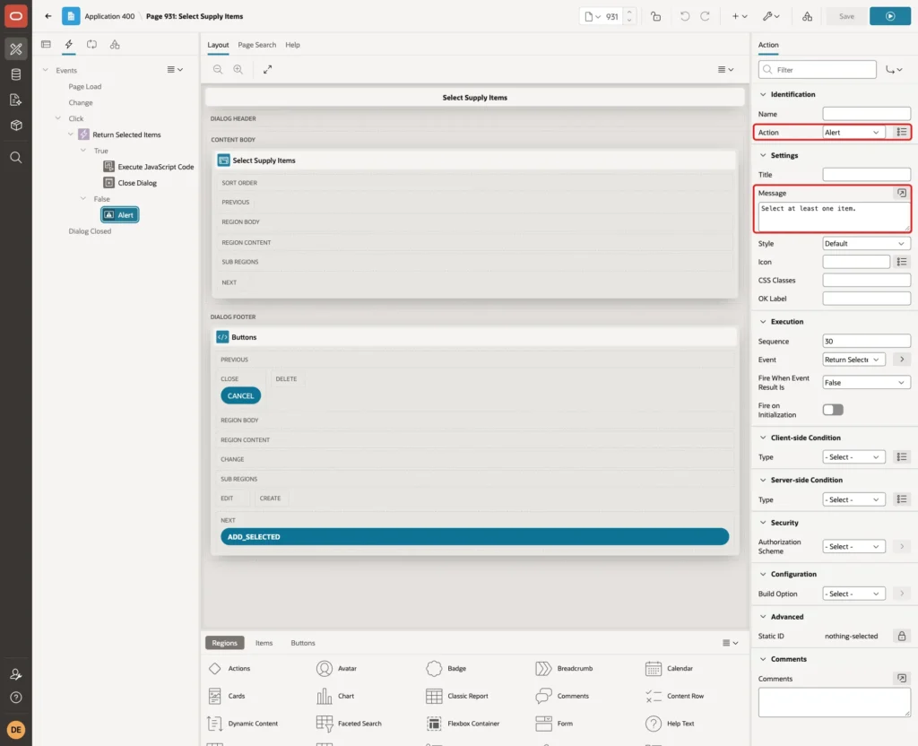Open the page lock icon in toolbar
The height and width of the screenshot is (746, 918).
pyautogui.click(x=655, y=16)
